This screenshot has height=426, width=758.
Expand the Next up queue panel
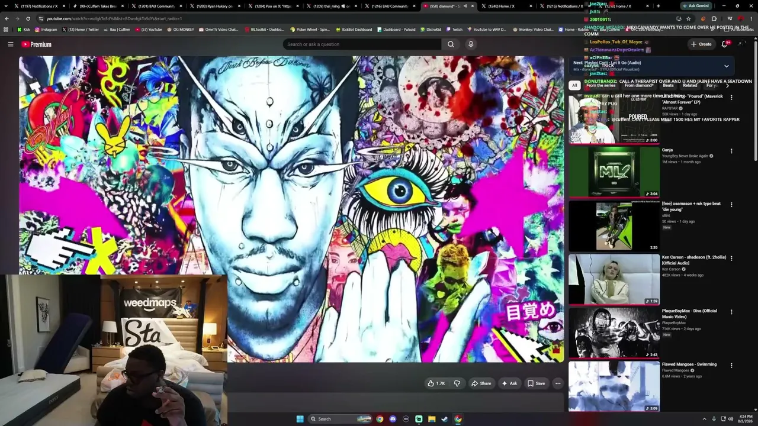pyautogui.click(x=726, y=66)
